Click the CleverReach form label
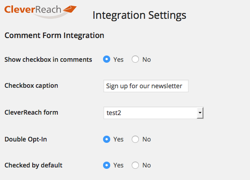The height and width of the screenshot is (180, 250). [x=31, y=112]
